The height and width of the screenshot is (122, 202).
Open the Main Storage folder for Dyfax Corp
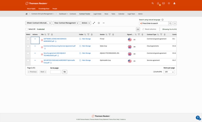(x=87, y=46)
